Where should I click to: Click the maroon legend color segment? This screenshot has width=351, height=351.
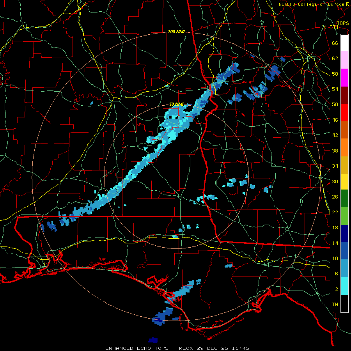click(x=344, y=95)
